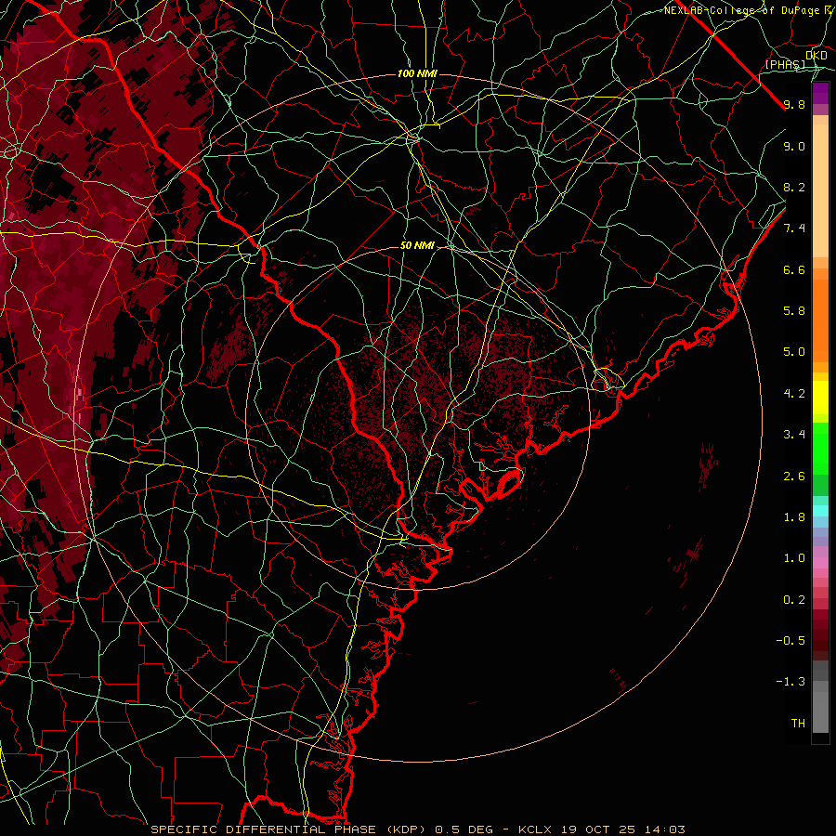Click the 100 NMI range ring label

click(x=417, y=73)
